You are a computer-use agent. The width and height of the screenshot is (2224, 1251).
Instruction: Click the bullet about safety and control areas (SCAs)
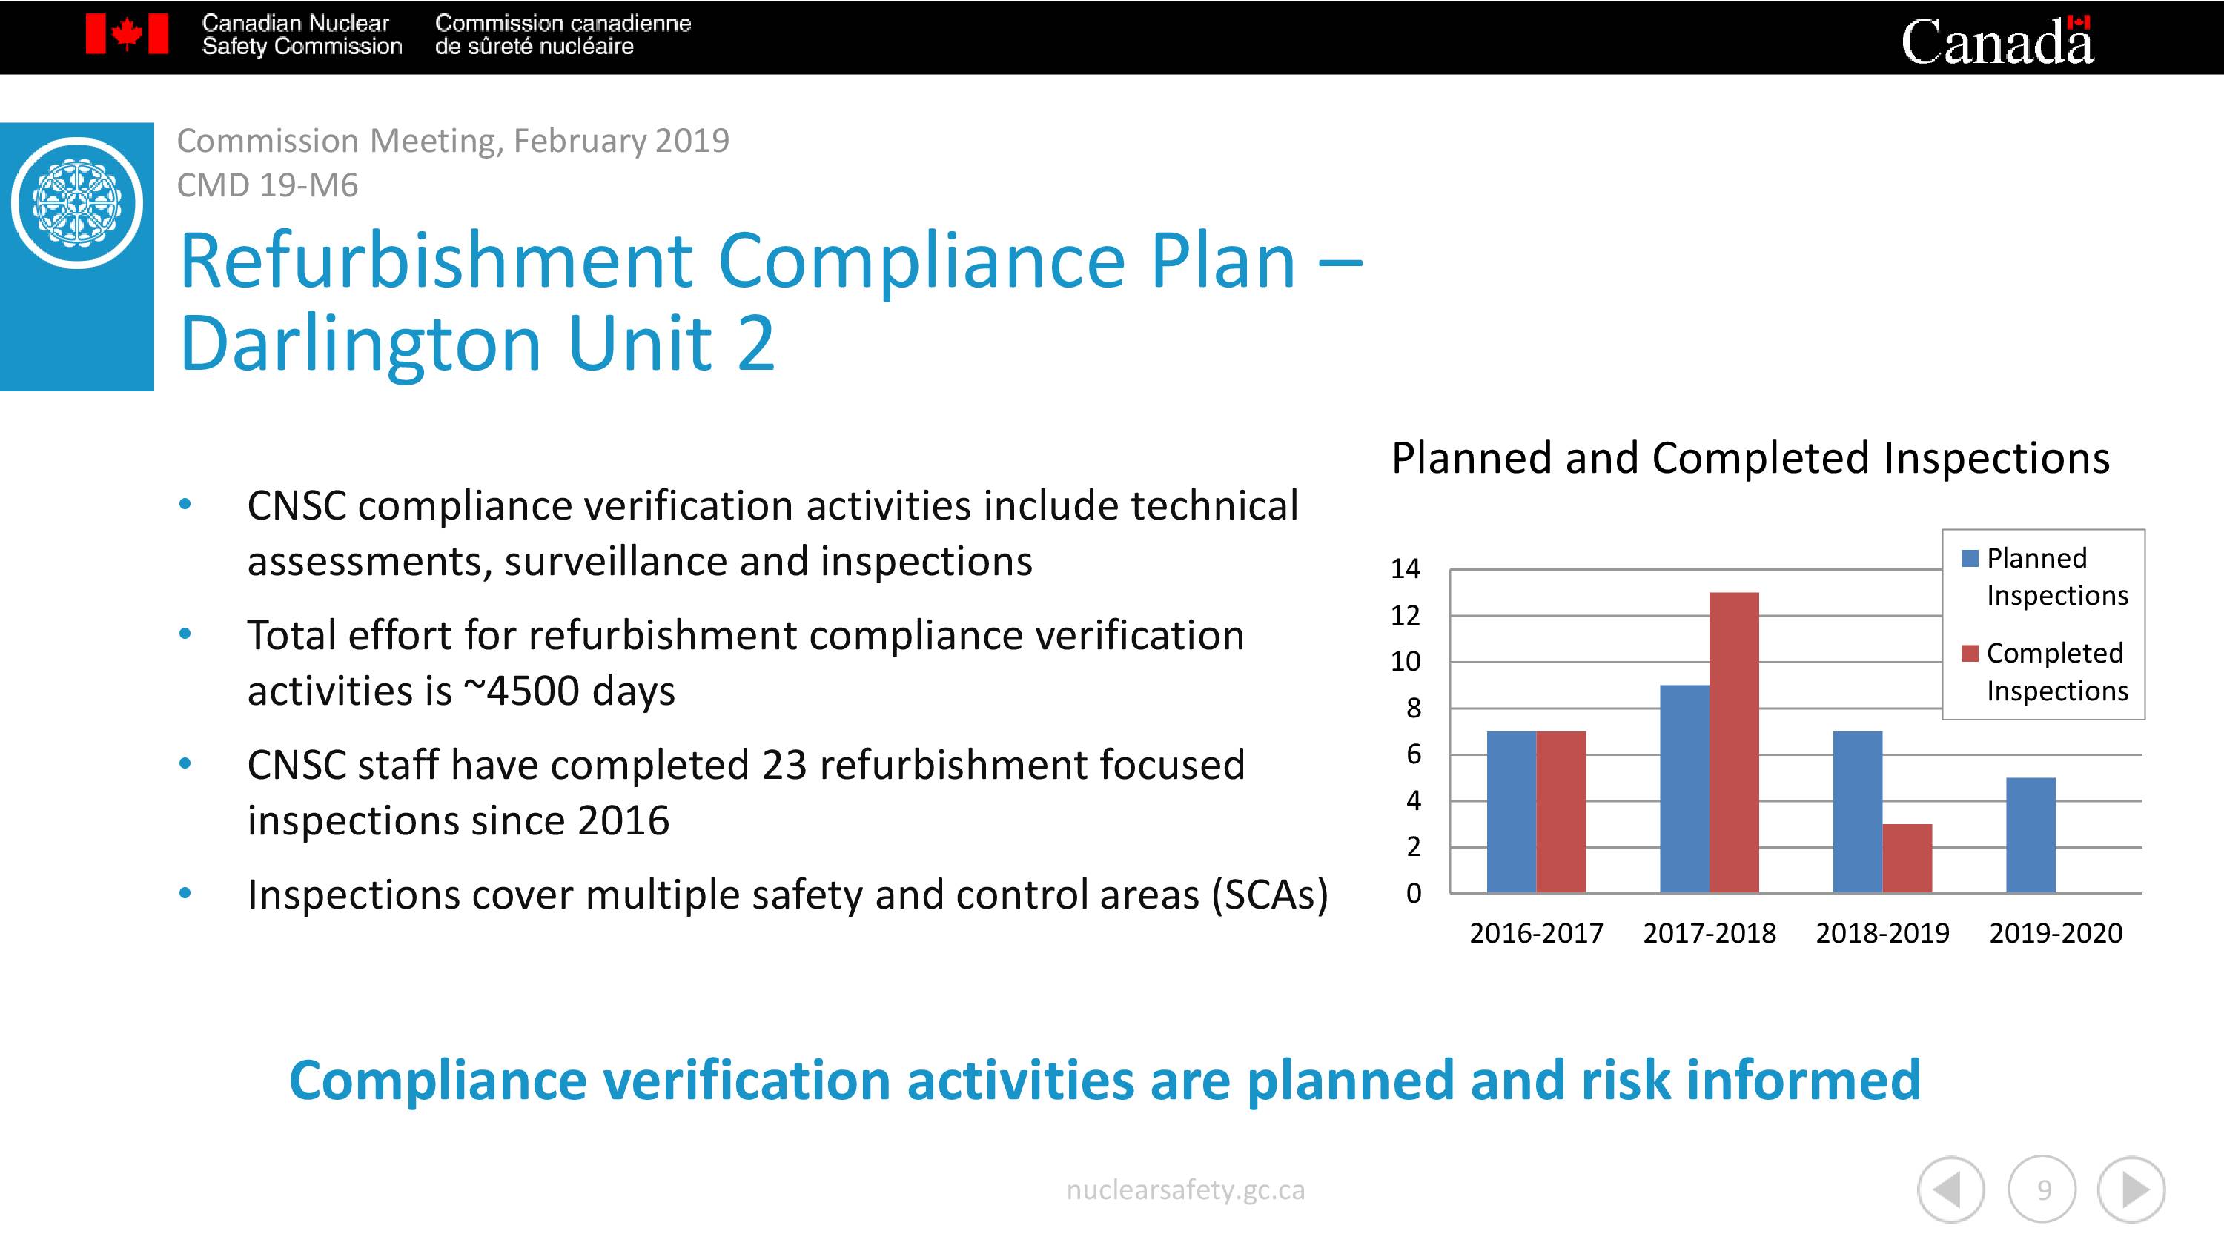[787, 895]
